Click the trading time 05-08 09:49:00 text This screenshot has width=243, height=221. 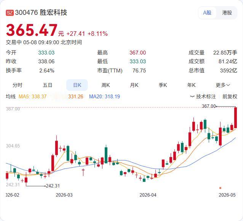coord(41,42)
